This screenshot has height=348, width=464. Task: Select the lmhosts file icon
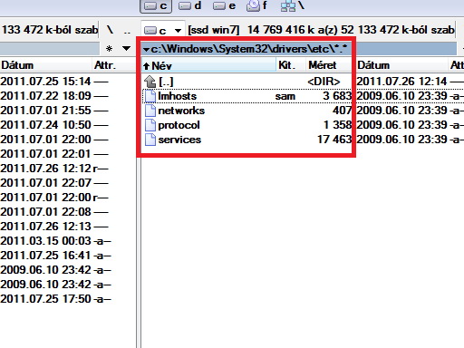150,96
